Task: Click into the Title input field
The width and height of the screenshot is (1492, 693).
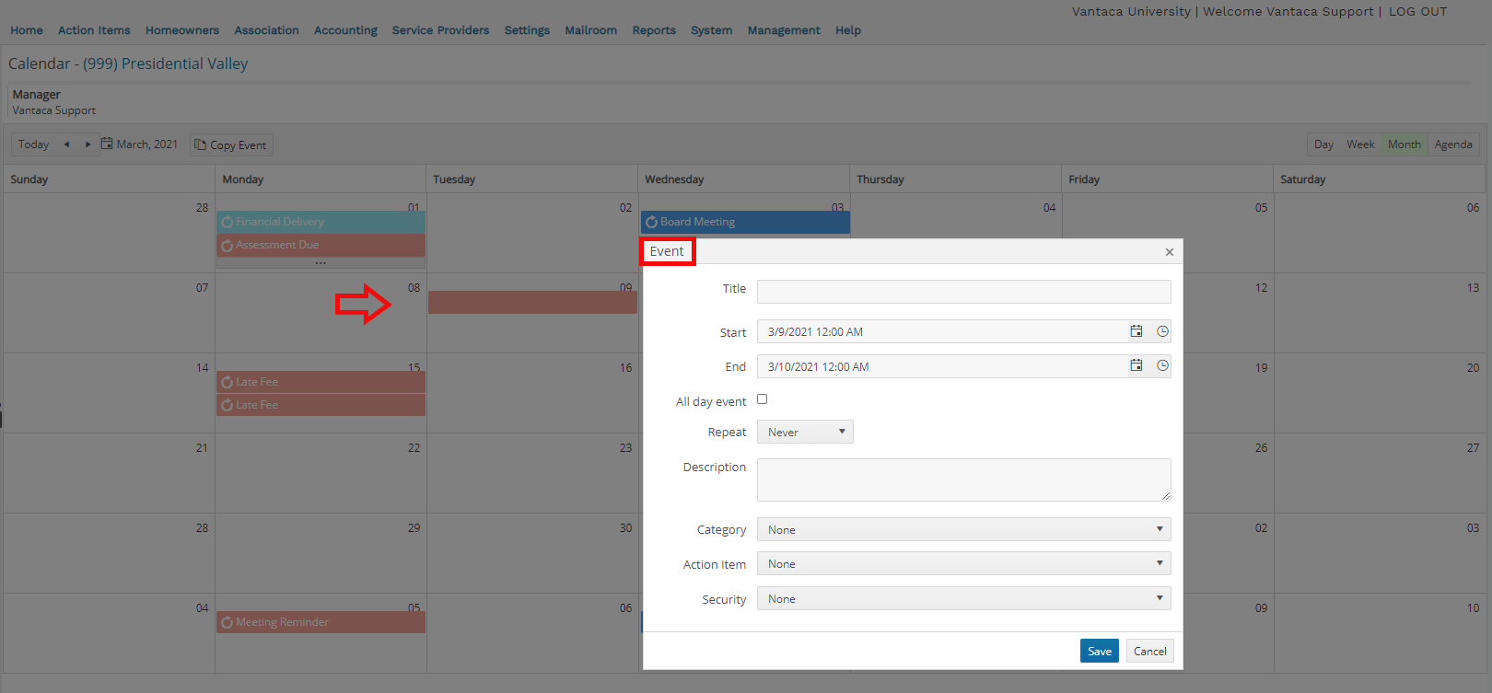Action: pos(963,292)
